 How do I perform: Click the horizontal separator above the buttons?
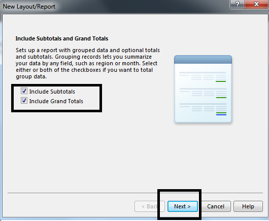point(135,193)
